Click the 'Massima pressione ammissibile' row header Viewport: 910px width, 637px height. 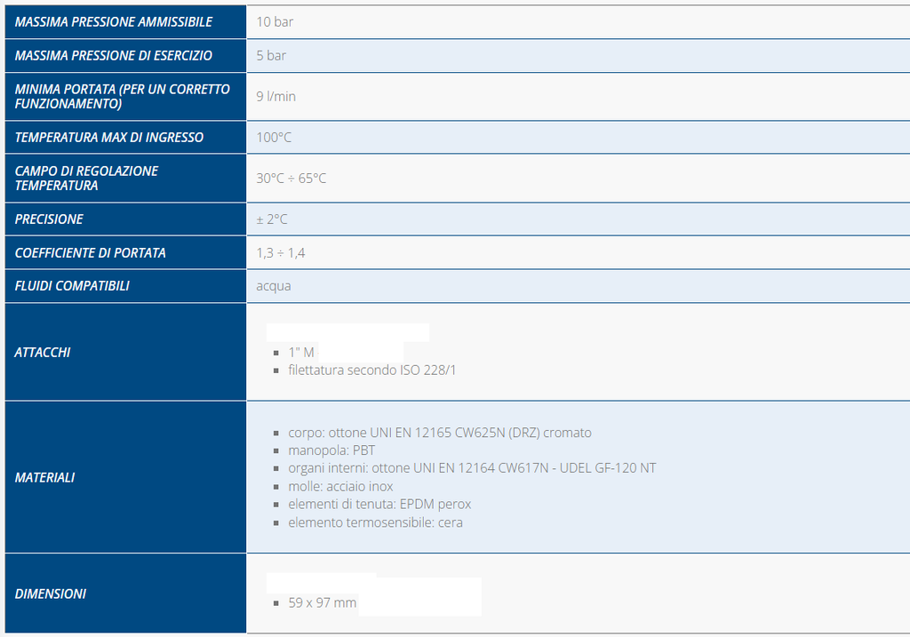pos(113,21)
